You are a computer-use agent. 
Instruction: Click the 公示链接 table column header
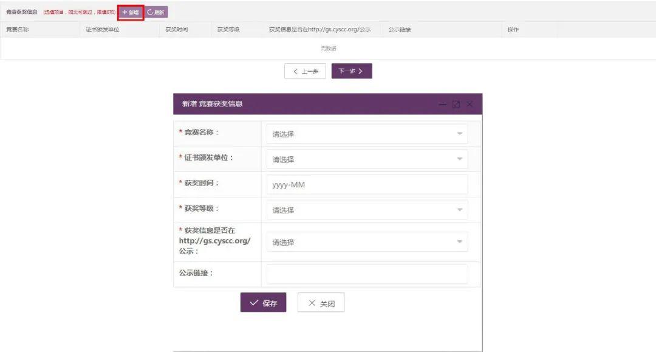(x=400, y=30)
